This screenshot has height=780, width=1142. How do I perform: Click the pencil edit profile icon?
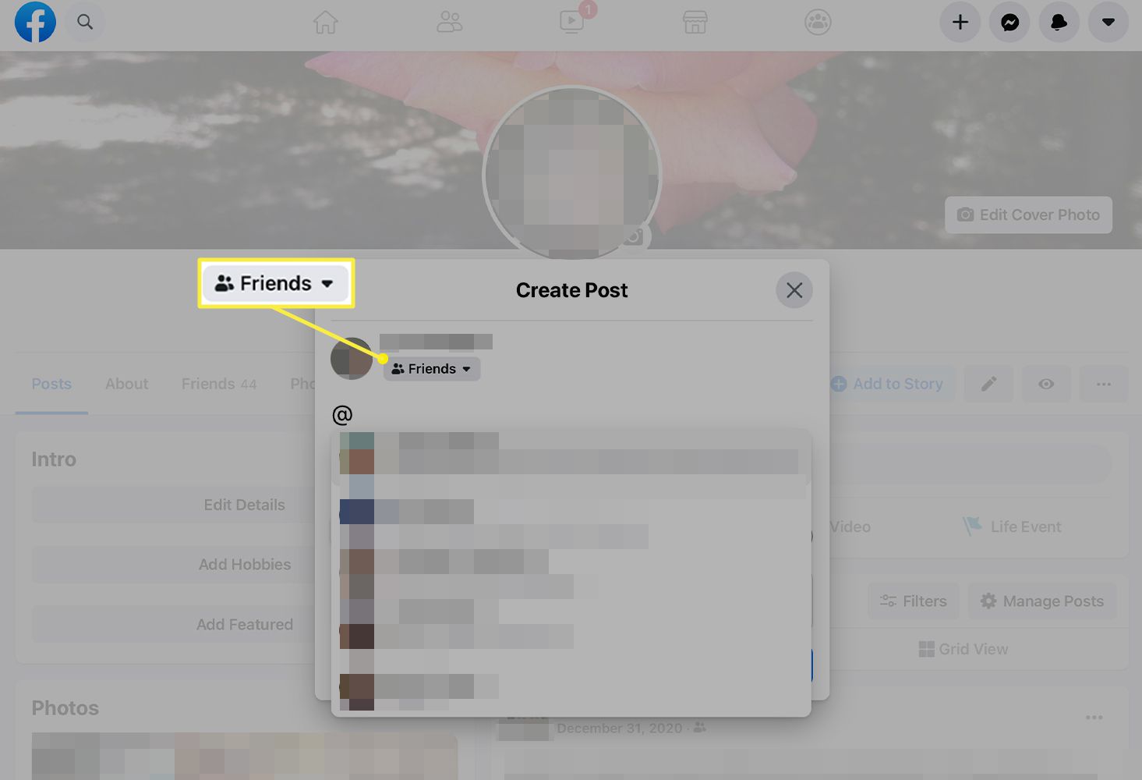[988, 384]
